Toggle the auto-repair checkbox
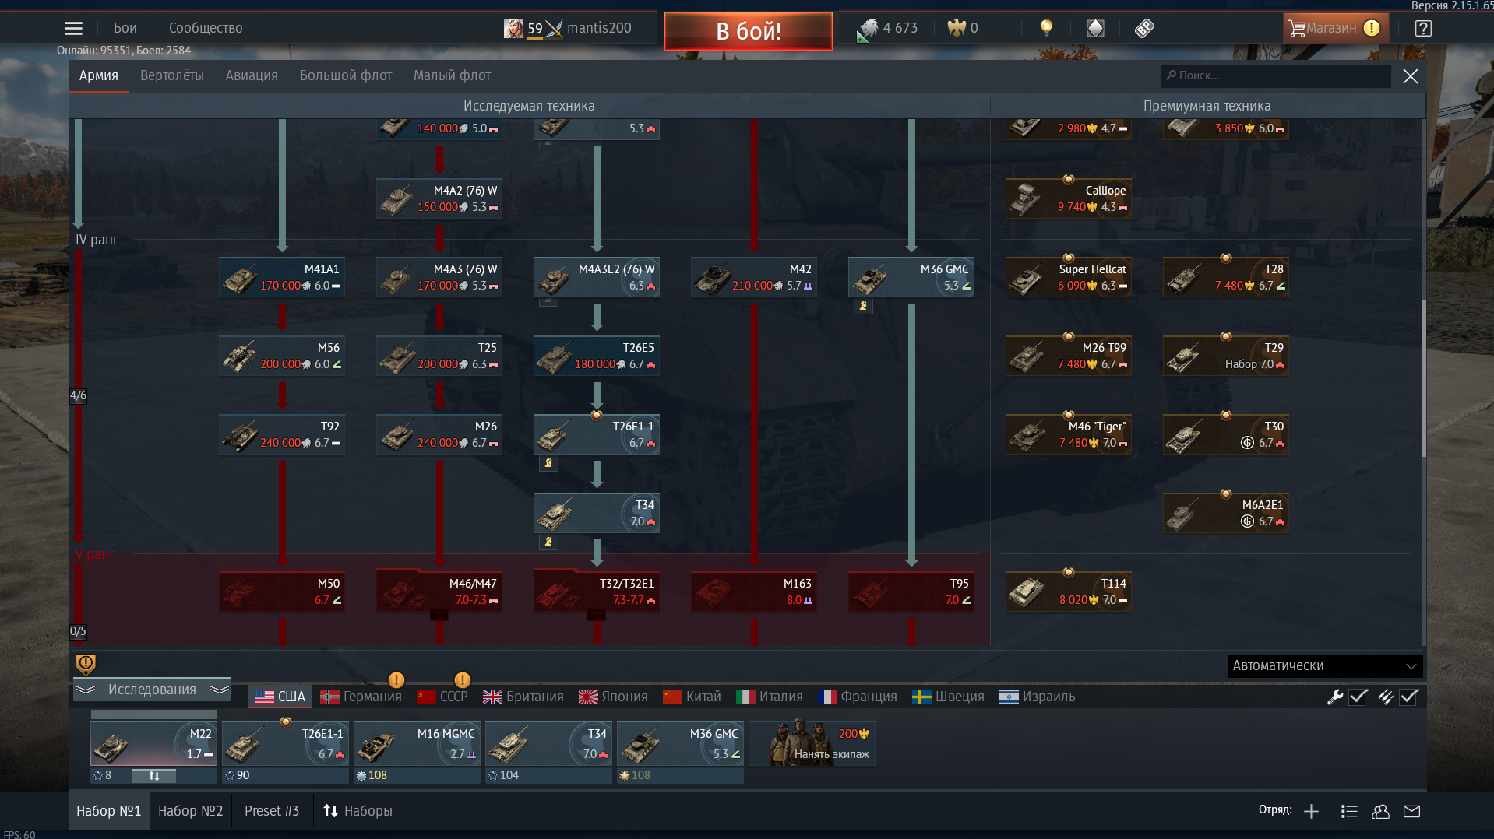Image resolution: width=1494 pixels, height=839 pixels. (1358, 697)
